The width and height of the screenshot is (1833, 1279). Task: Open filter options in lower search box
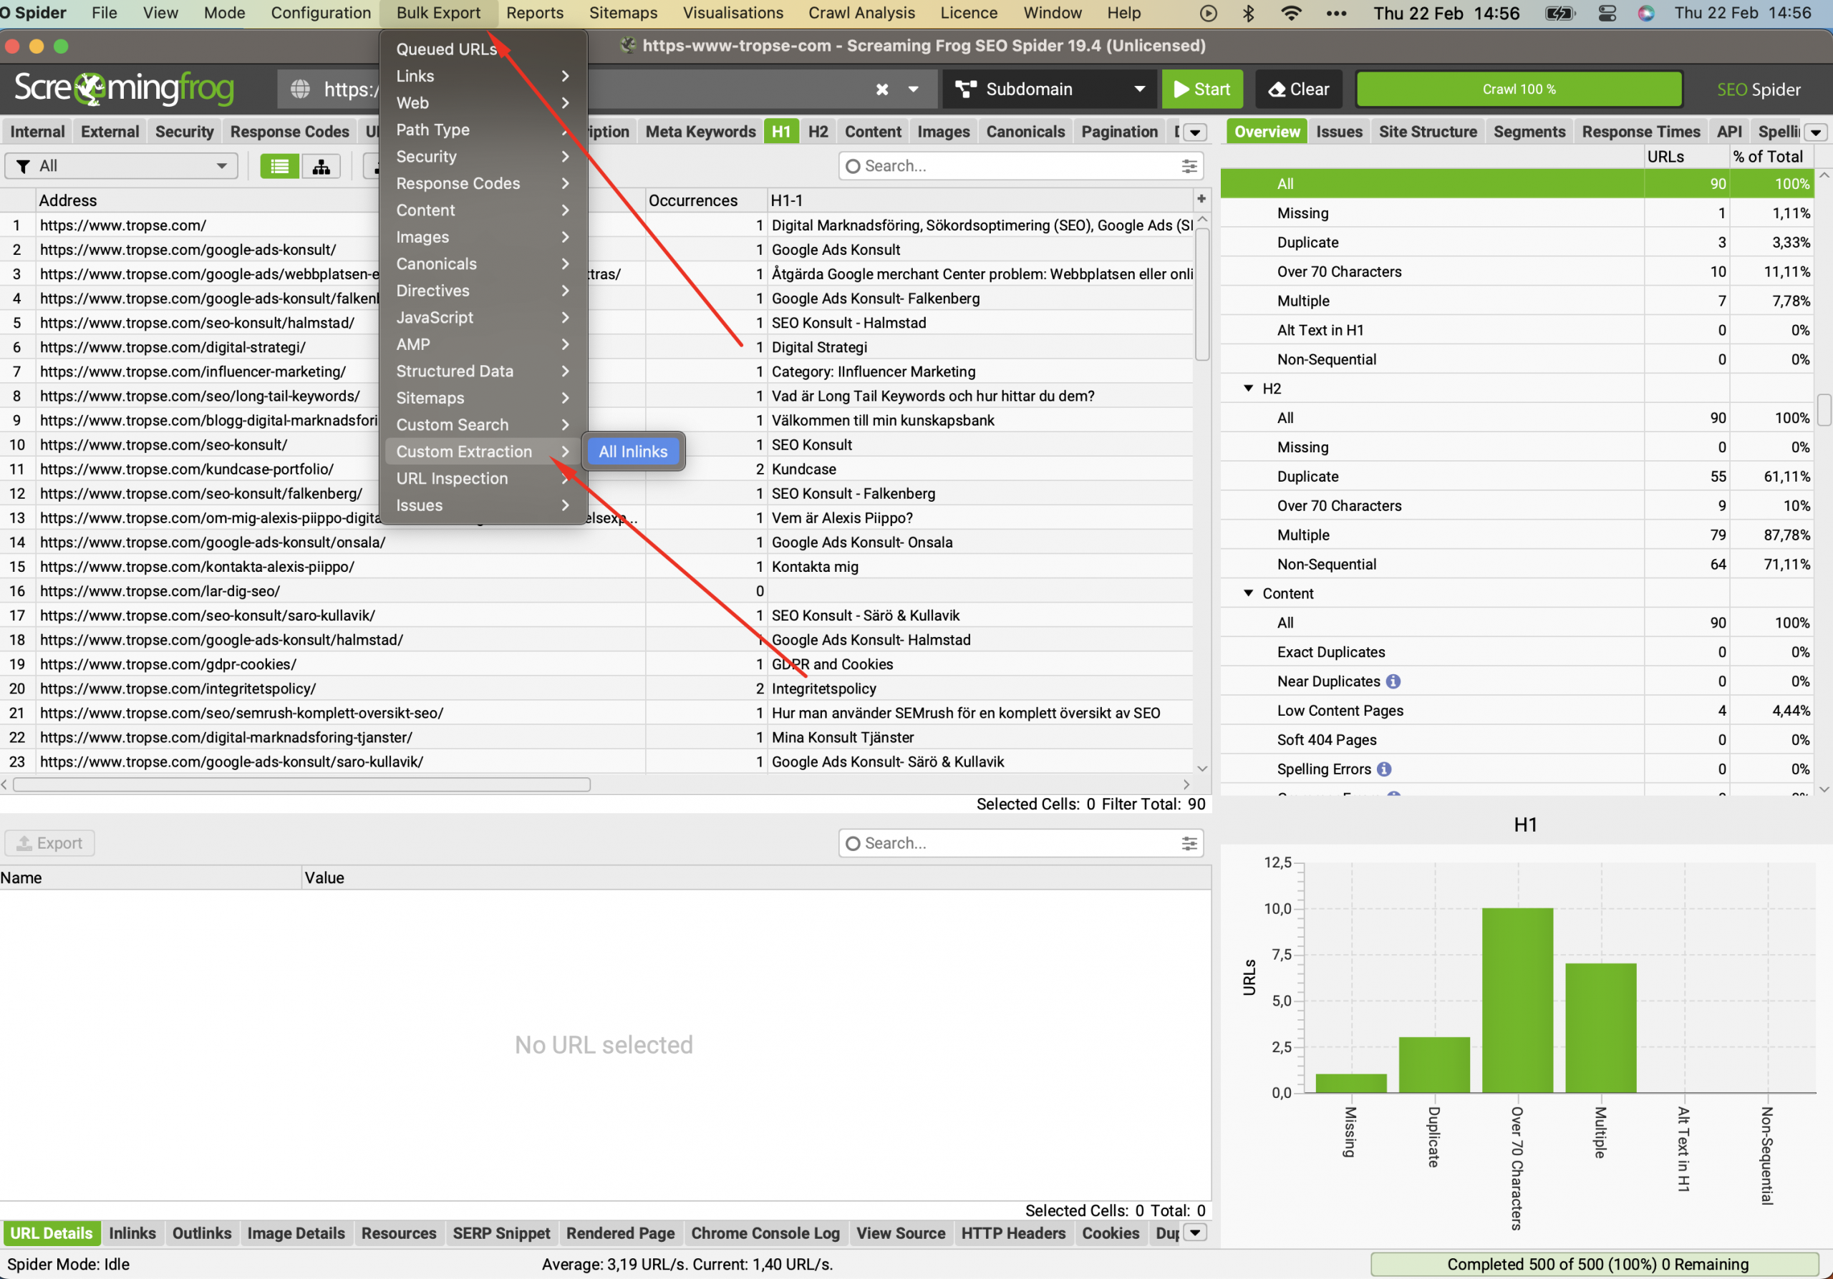[1189, 843]
